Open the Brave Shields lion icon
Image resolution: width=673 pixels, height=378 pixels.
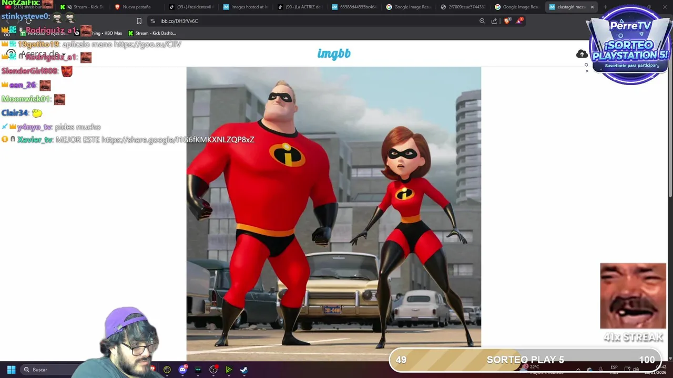pos(507,21)
